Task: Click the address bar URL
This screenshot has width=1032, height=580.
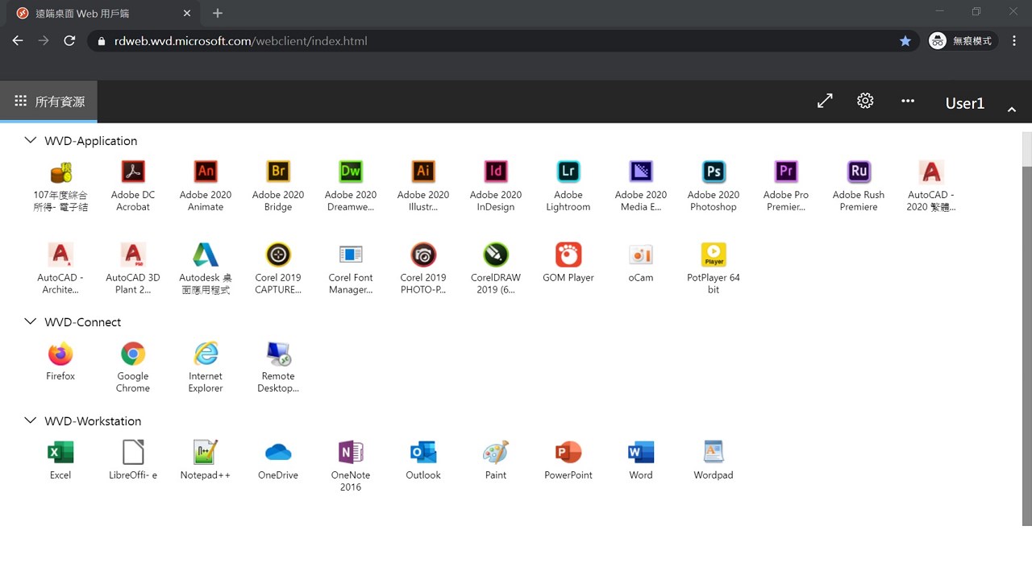Action: tap(240, 40)
